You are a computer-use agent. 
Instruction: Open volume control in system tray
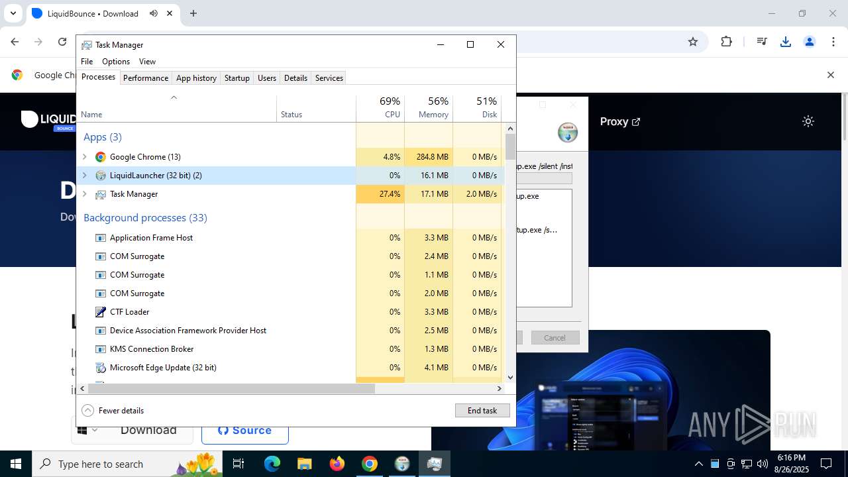pyautogui.click(x=763, y=464)
